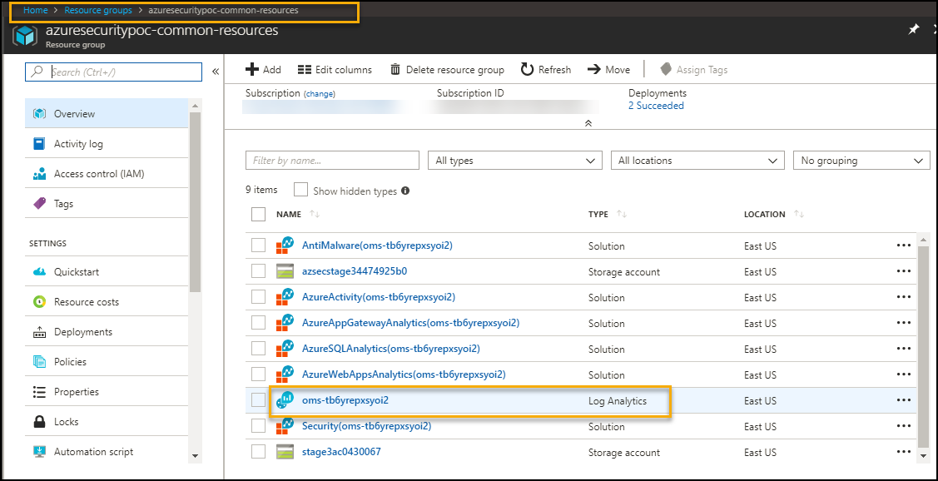
Task: Click the scroll-down arrow of the sidebar scrollbar
Action: tap(195, 455)
